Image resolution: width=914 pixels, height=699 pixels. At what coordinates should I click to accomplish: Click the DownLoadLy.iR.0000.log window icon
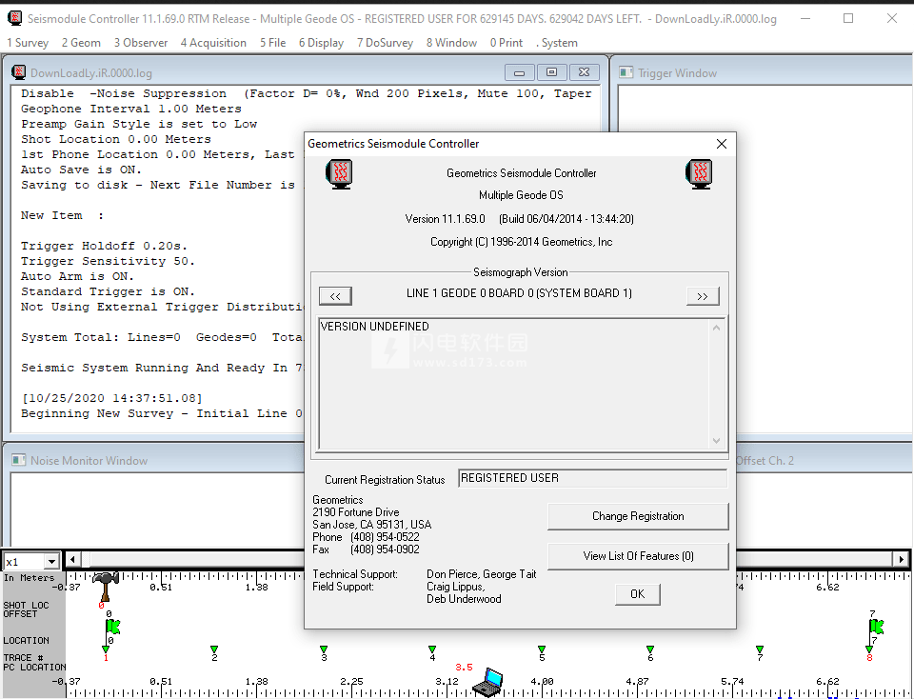pyautogui.click(x=19, y=72)
